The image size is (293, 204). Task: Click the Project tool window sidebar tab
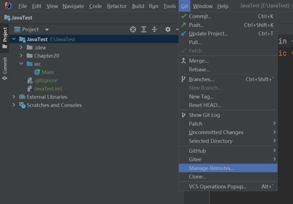click(5, 38)
